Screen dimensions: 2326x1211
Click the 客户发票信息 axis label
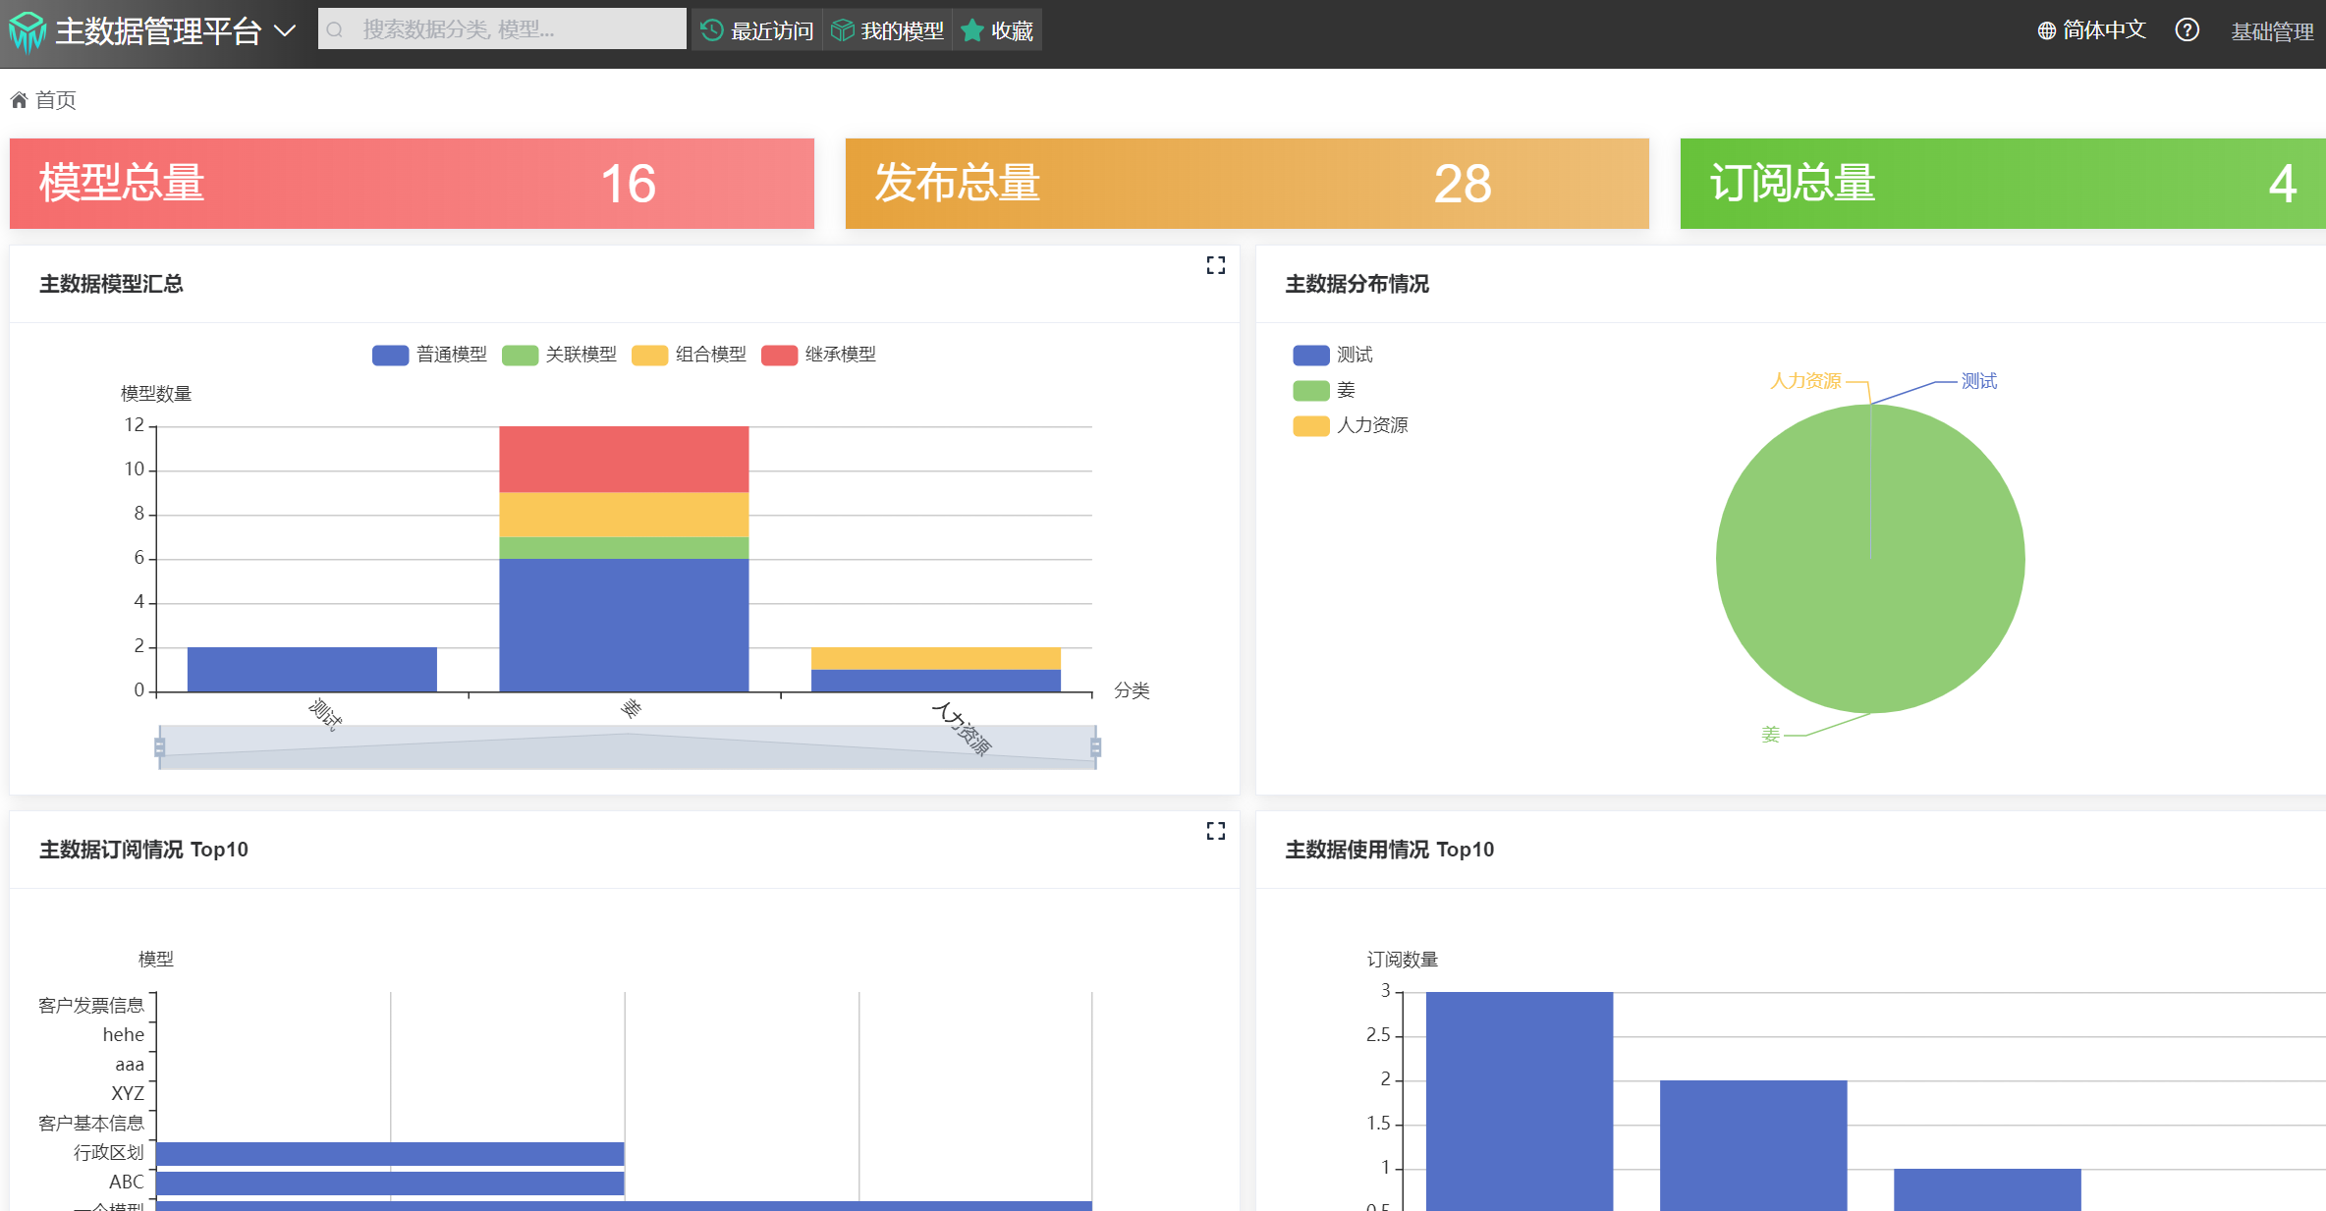91,1005
